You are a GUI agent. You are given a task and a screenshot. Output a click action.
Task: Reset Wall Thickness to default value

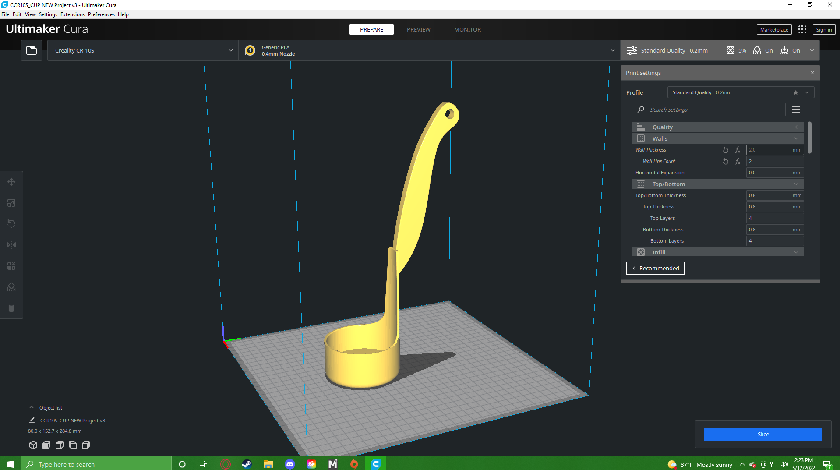[x=726, y=150]
